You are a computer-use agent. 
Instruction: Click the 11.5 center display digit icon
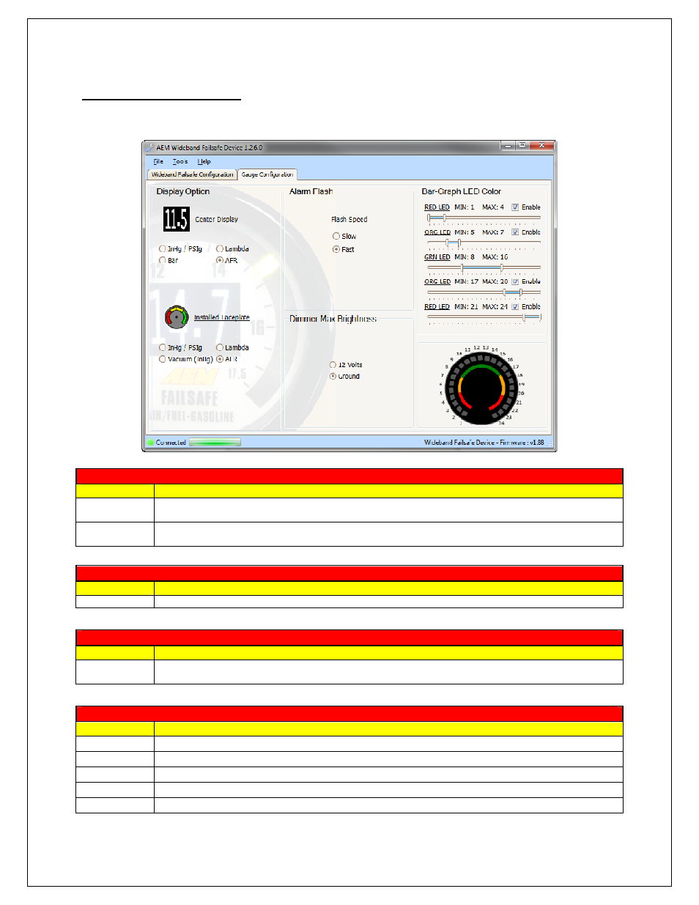tap(176, 219)
